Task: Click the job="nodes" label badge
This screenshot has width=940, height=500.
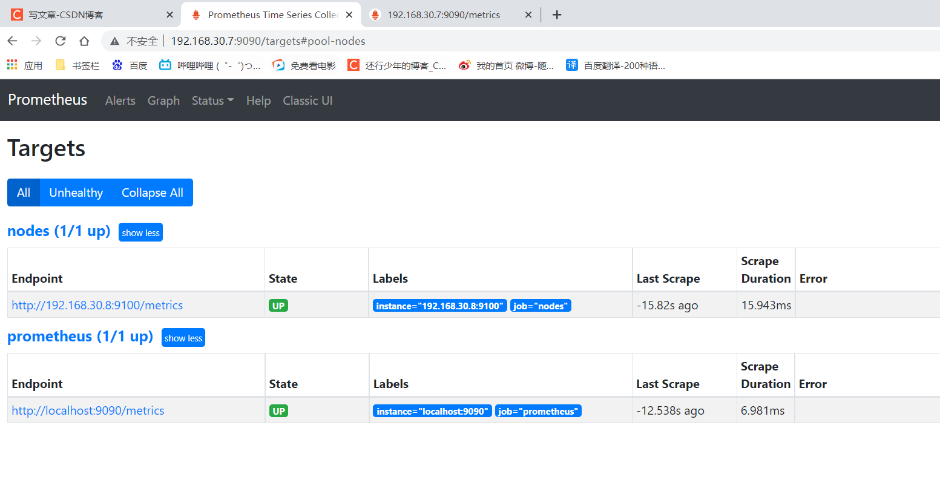Action: (x=541, y=306)
